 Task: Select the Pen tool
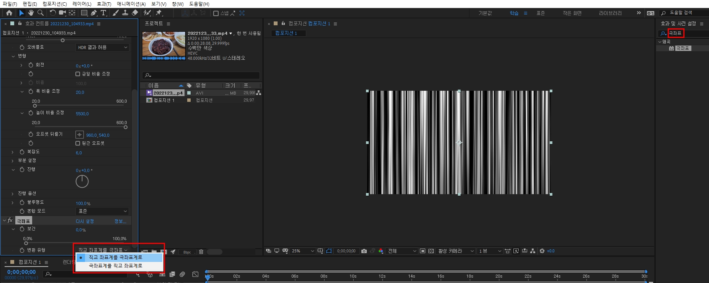click(x=94, y=13)
